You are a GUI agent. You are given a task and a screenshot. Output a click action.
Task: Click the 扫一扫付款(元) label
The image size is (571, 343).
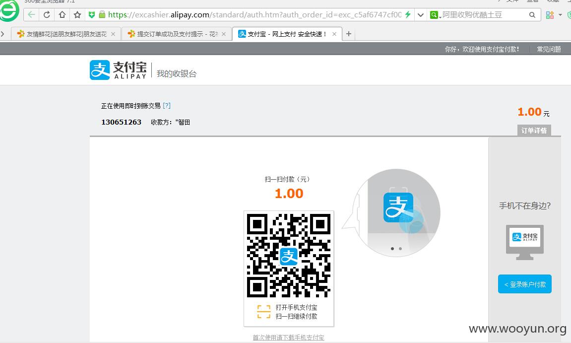click(x=287, y=179)
